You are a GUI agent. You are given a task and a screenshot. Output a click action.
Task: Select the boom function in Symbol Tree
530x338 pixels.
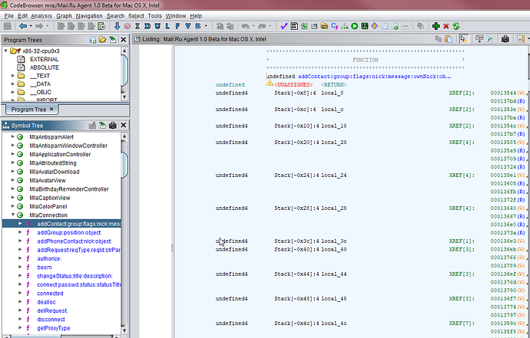[x=45, y=267]
